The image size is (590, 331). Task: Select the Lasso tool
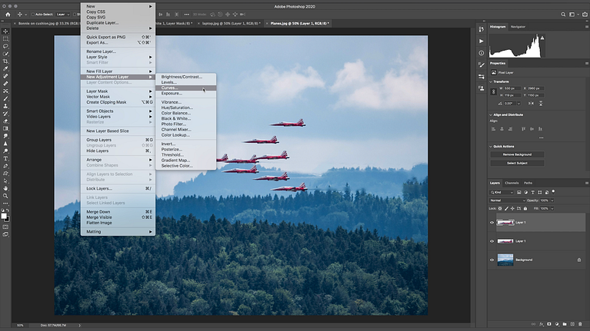click(5, 46)
